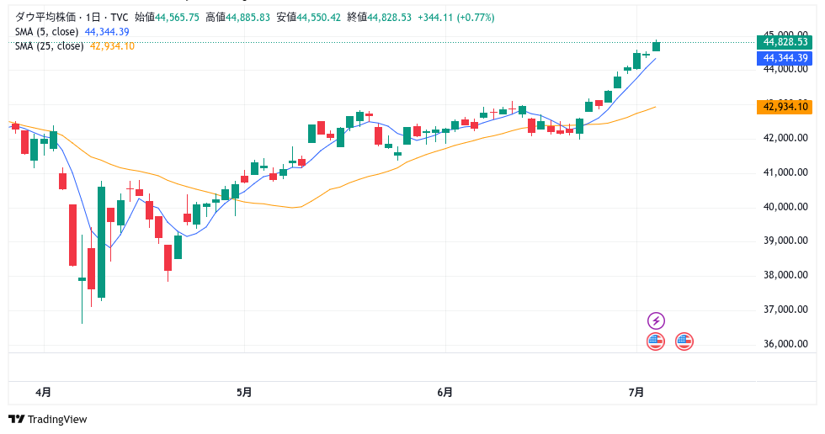Click the orange 42,934.10 SMA price label

coord(785,107)
